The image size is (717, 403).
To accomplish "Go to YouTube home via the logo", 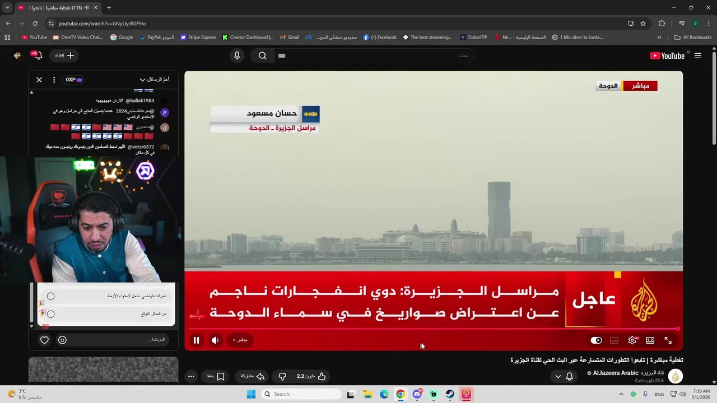I will [667, 55].
